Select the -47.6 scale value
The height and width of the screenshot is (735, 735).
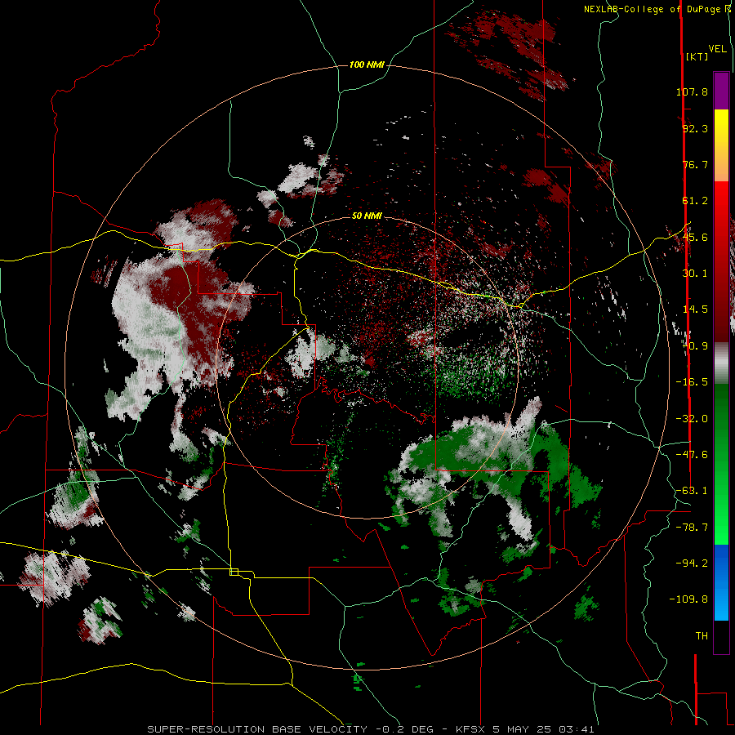coord(692,455)
